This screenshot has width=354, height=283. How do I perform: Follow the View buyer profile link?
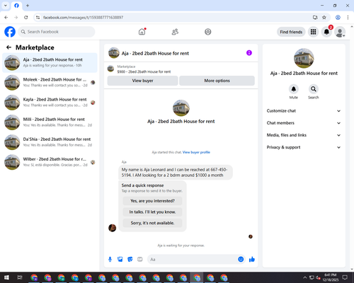[196, 152]
